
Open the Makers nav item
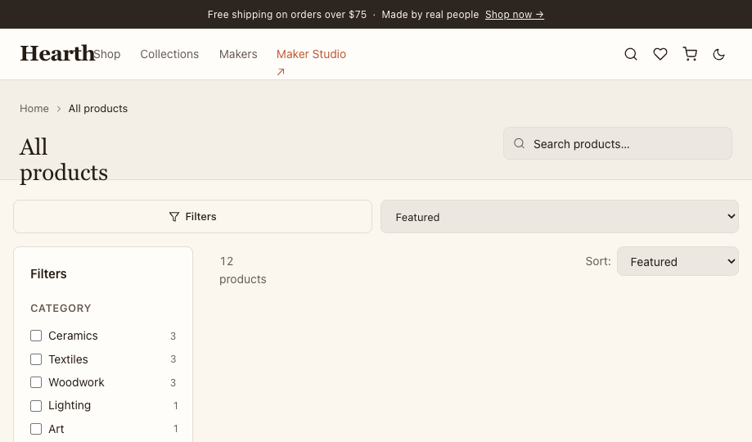tap(238, 54)
